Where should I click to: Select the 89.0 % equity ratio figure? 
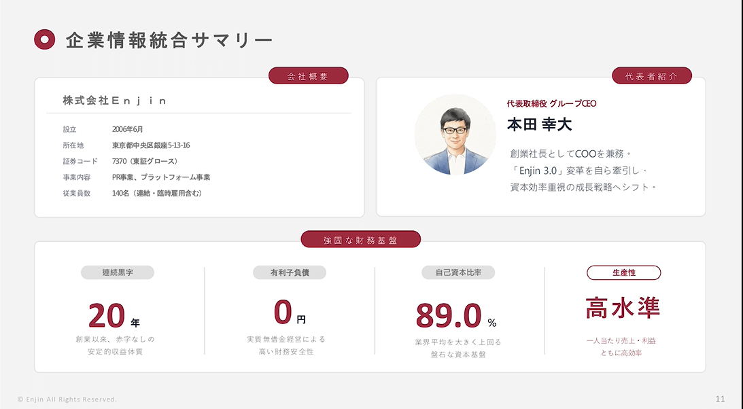pos(455,316)
